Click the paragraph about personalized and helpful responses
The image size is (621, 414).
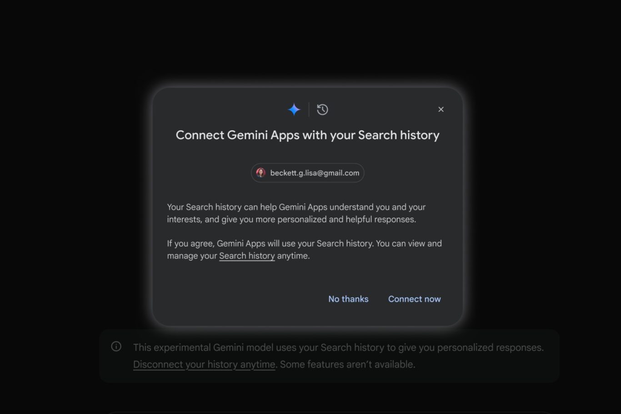296,213
